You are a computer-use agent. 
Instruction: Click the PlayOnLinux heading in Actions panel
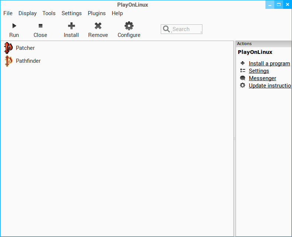(255, 52)
